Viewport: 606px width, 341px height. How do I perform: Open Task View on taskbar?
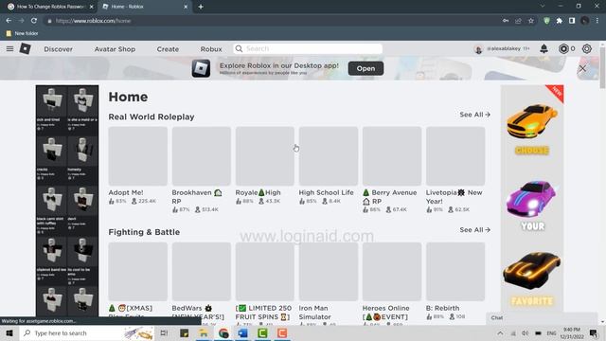pos(164,332)
